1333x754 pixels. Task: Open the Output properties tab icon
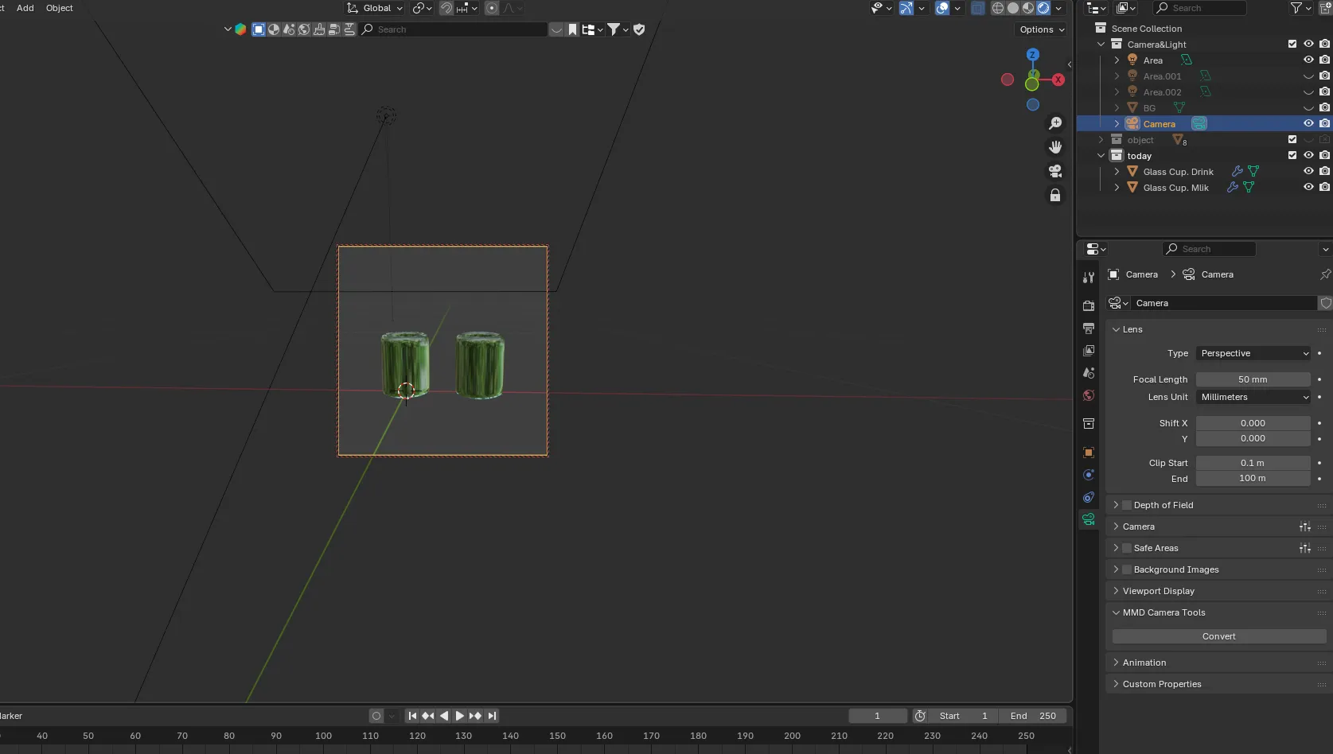pyautogui.click(x=1089, y=328)
